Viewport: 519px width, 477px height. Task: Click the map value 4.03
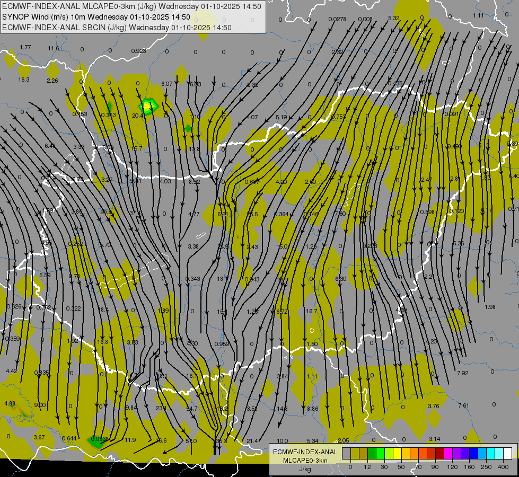click(x=165, y=181)
